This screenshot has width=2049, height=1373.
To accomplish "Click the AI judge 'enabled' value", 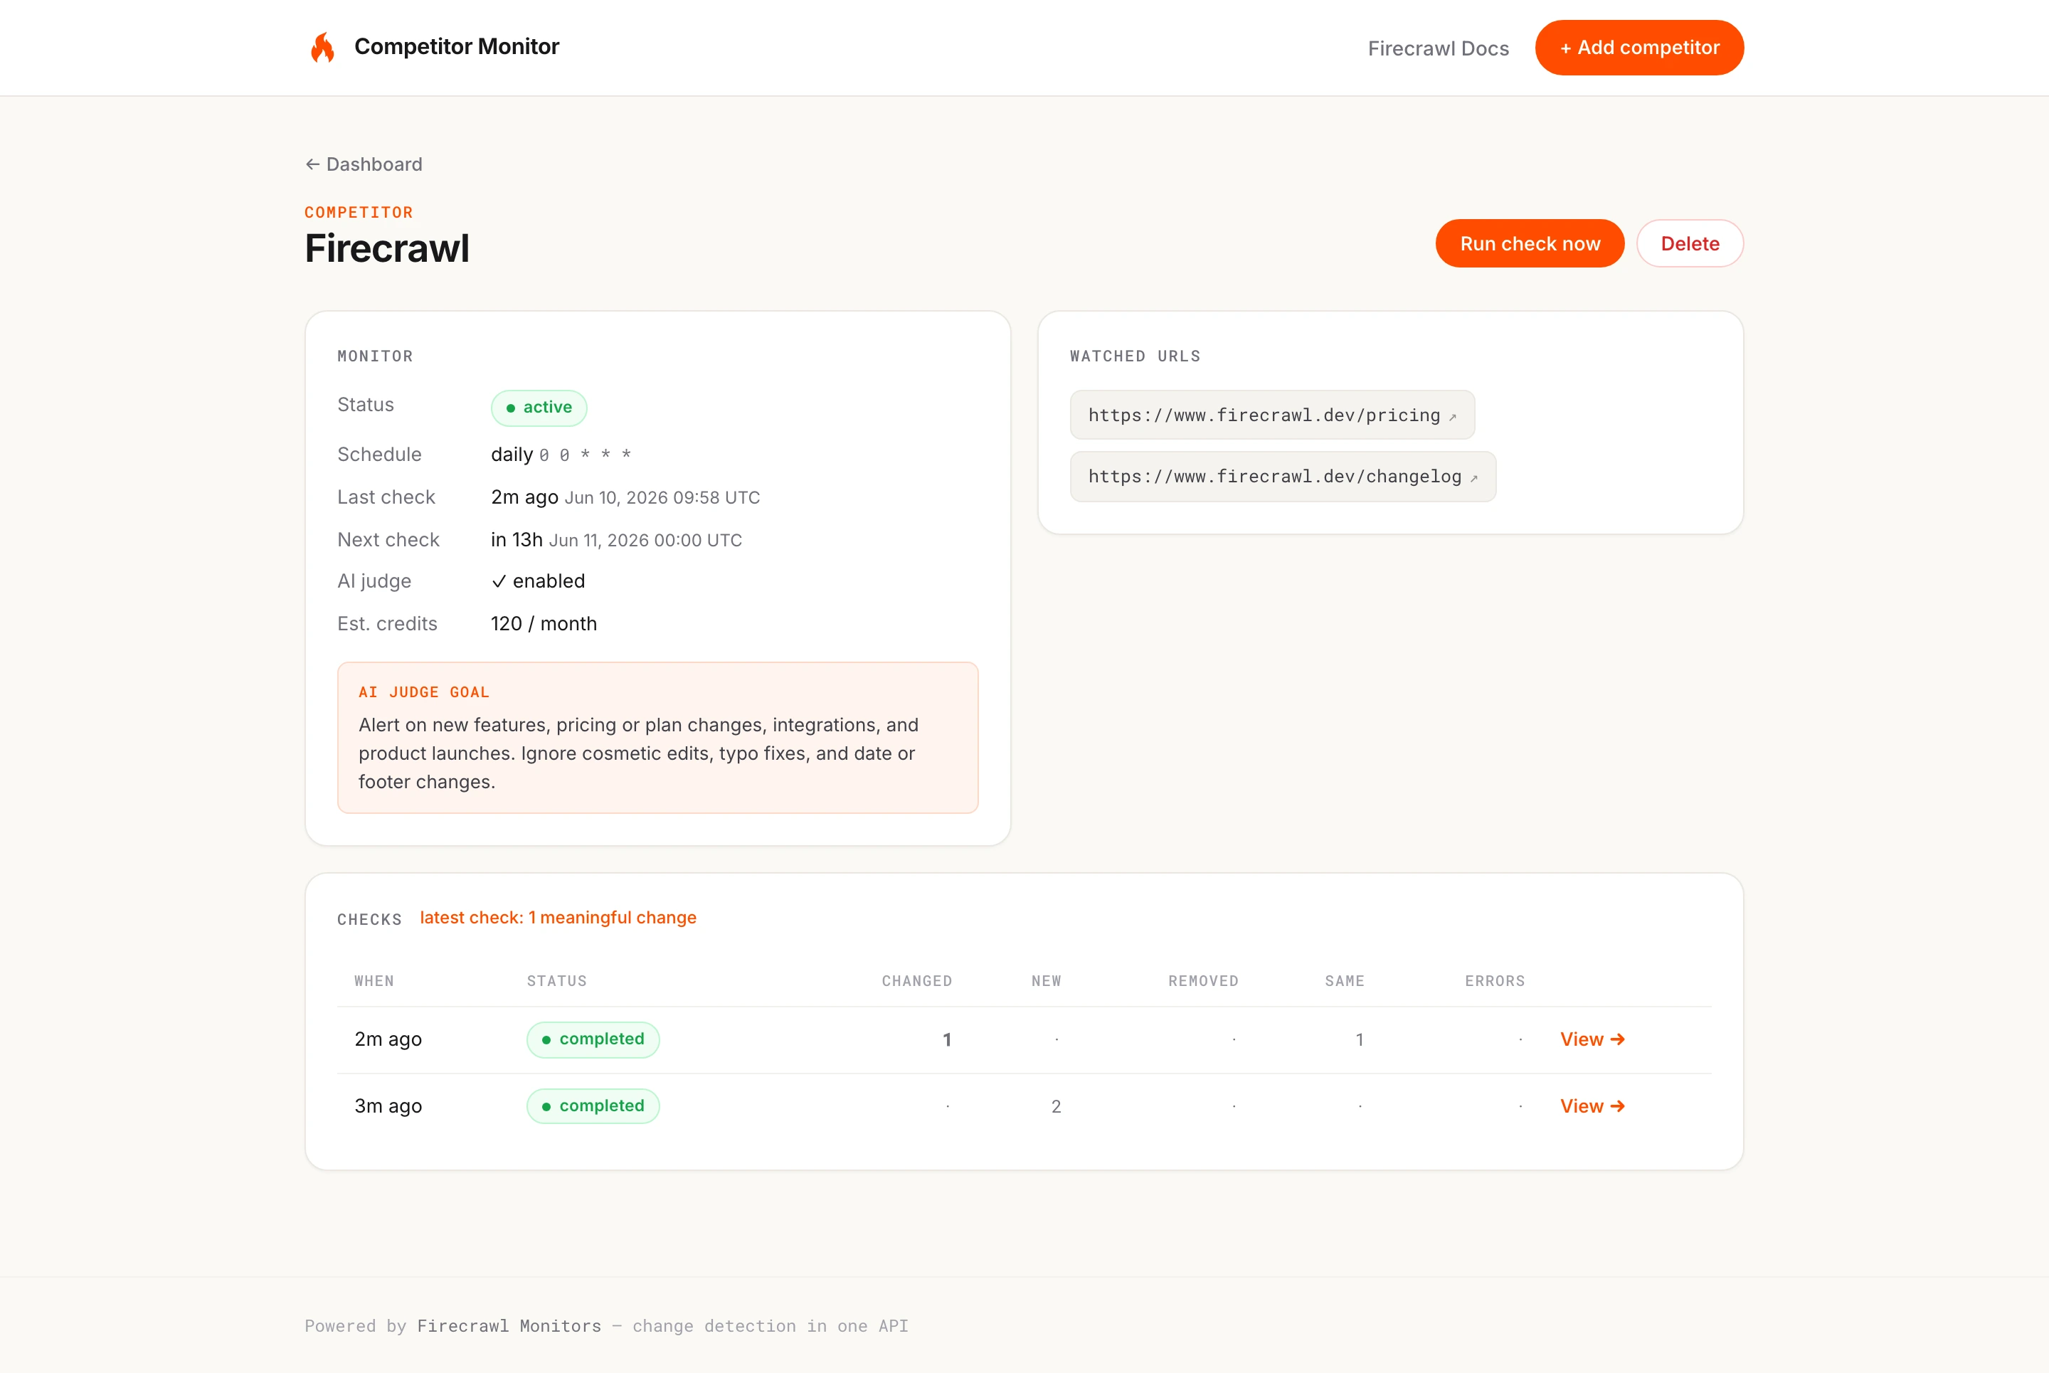I will click(538, 581).
